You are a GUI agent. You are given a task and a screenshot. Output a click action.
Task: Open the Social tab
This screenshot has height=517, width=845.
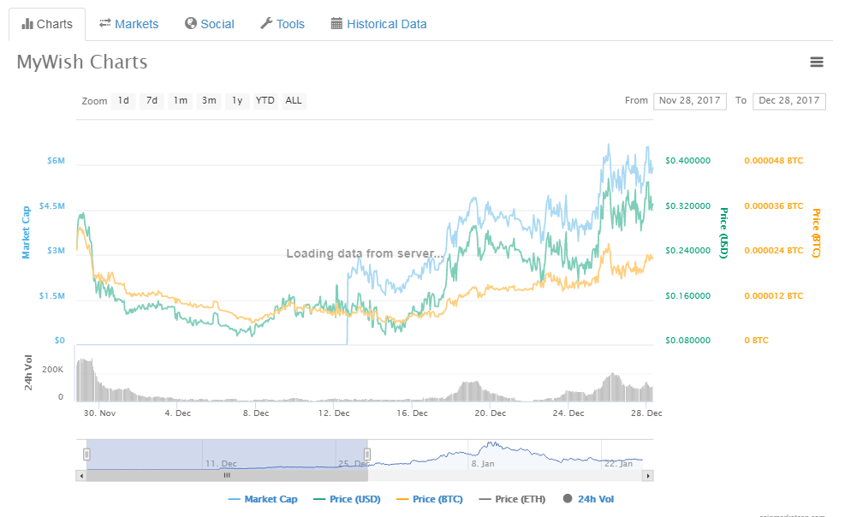(210, 24)
